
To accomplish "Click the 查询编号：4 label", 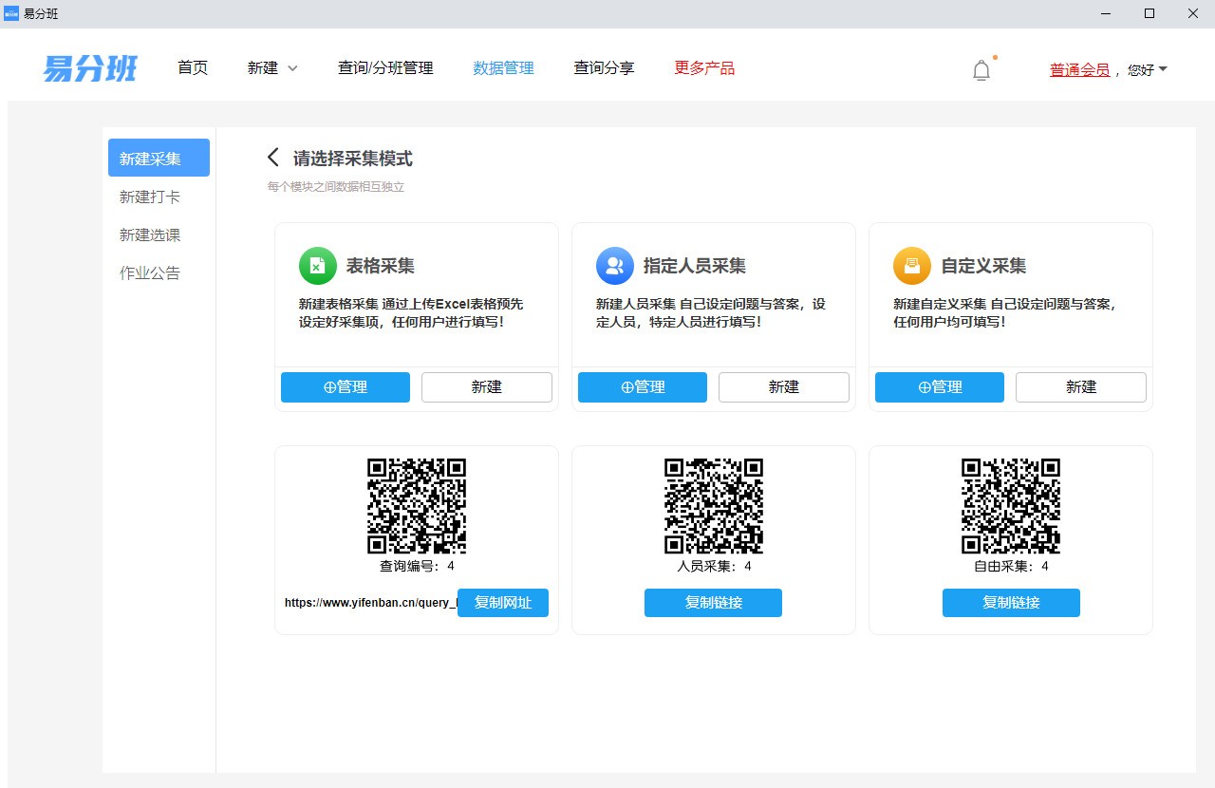I will point(417,566).
